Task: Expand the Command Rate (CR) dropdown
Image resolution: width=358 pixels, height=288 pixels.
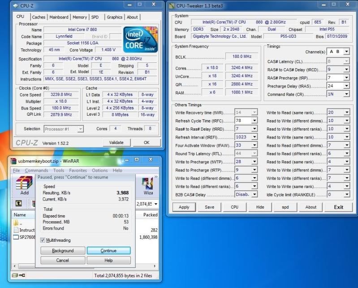Action: coord(346,94)
